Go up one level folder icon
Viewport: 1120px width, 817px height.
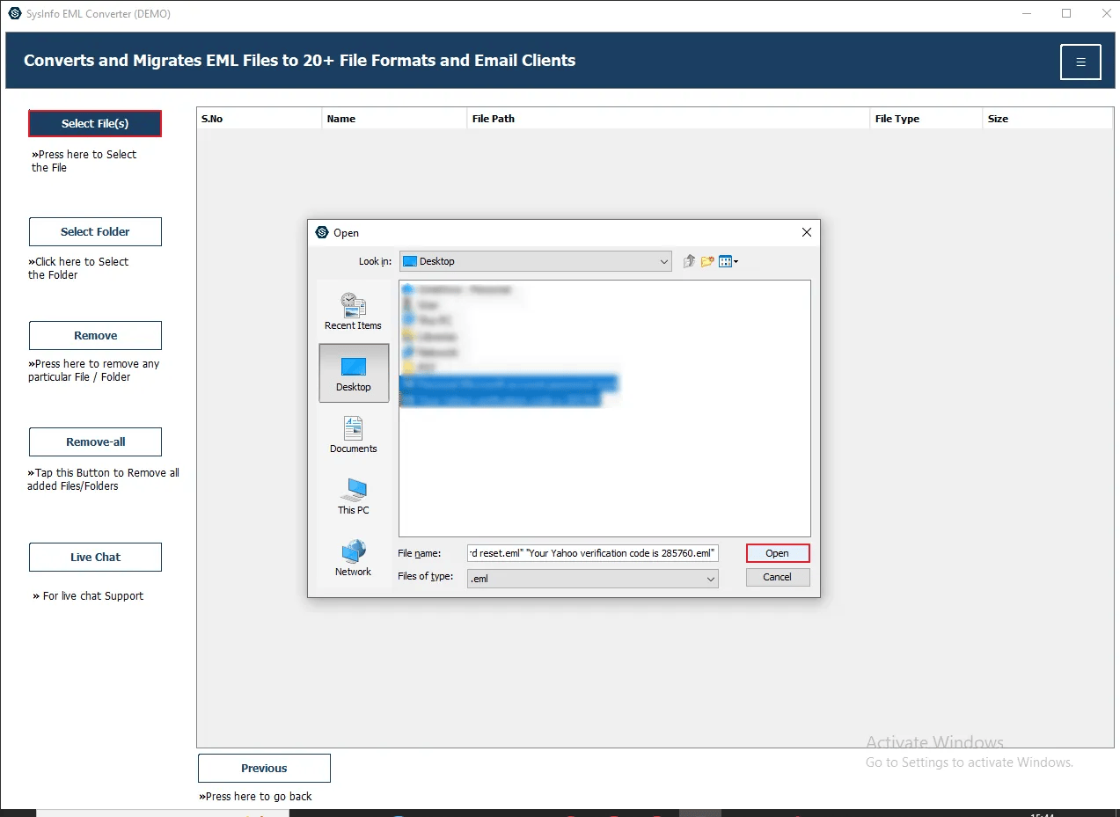[689, 261]
